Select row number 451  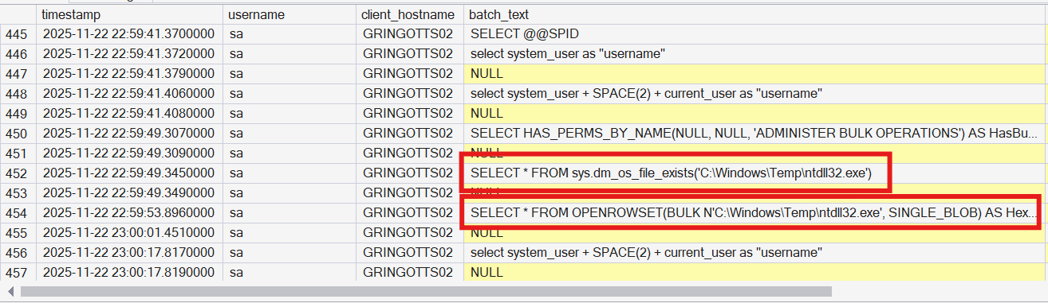(x=18, y=153)
